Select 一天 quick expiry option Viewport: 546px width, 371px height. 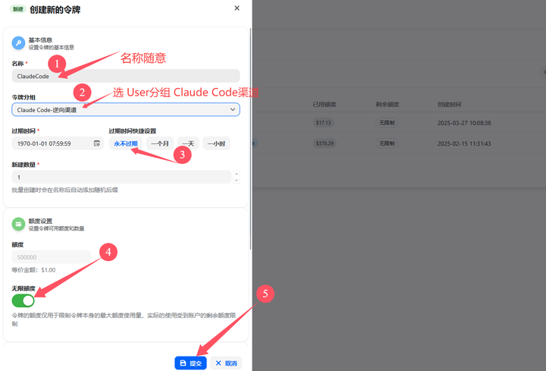(x=188, y=143)
